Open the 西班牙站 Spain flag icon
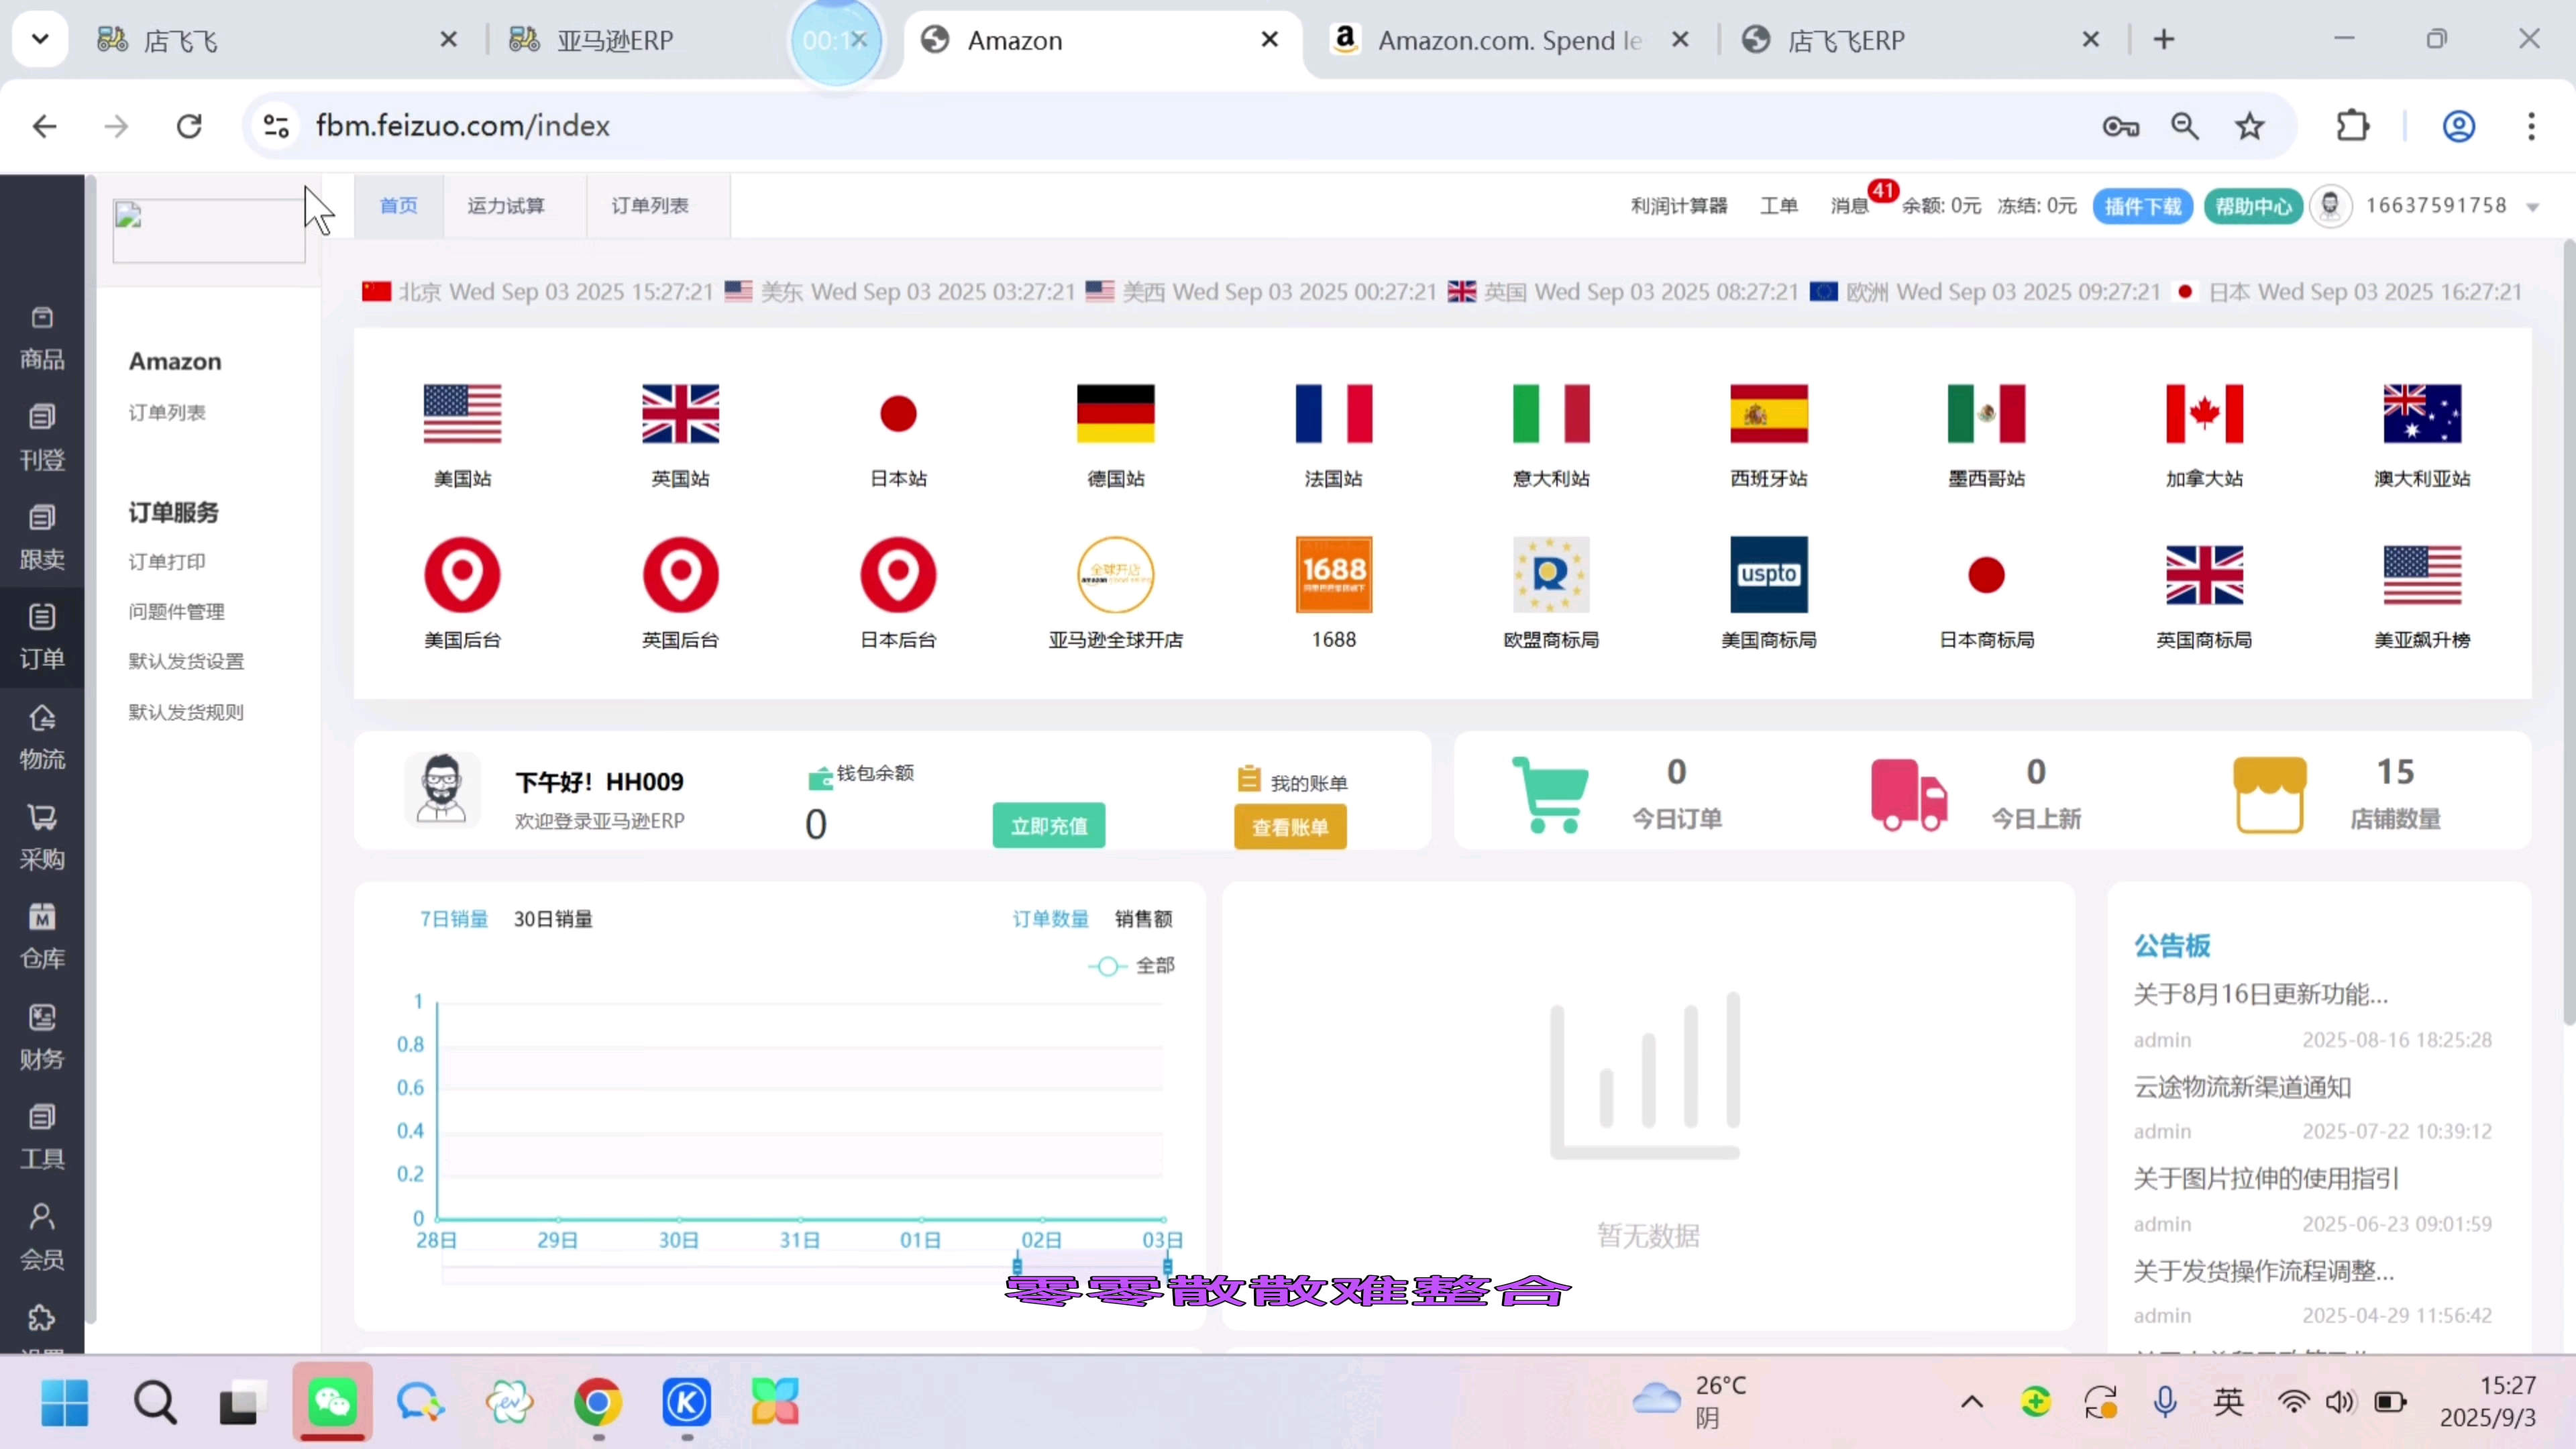 (x=1769, y=413)
